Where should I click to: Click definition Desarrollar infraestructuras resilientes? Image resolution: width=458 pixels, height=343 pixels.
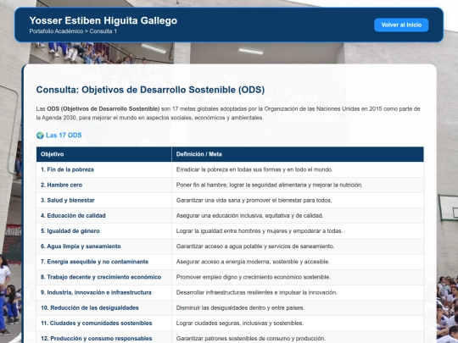pos(298,292)
